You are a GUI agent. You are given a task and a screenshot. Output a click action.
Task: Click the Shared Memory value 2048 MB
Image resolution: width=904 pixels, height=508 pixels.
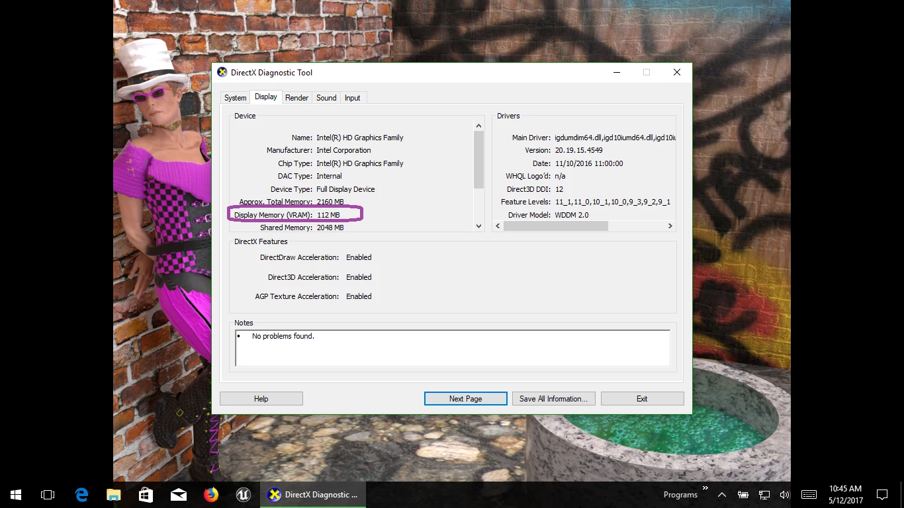pyautogui.click(x=330, y=228)
